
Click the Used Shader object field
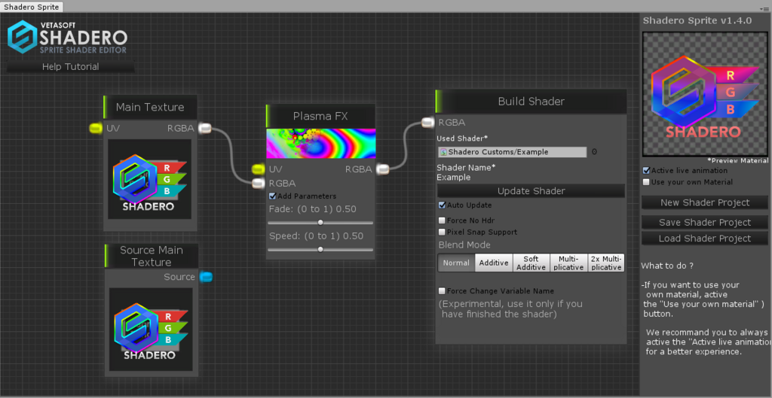(x=512, y=152)
